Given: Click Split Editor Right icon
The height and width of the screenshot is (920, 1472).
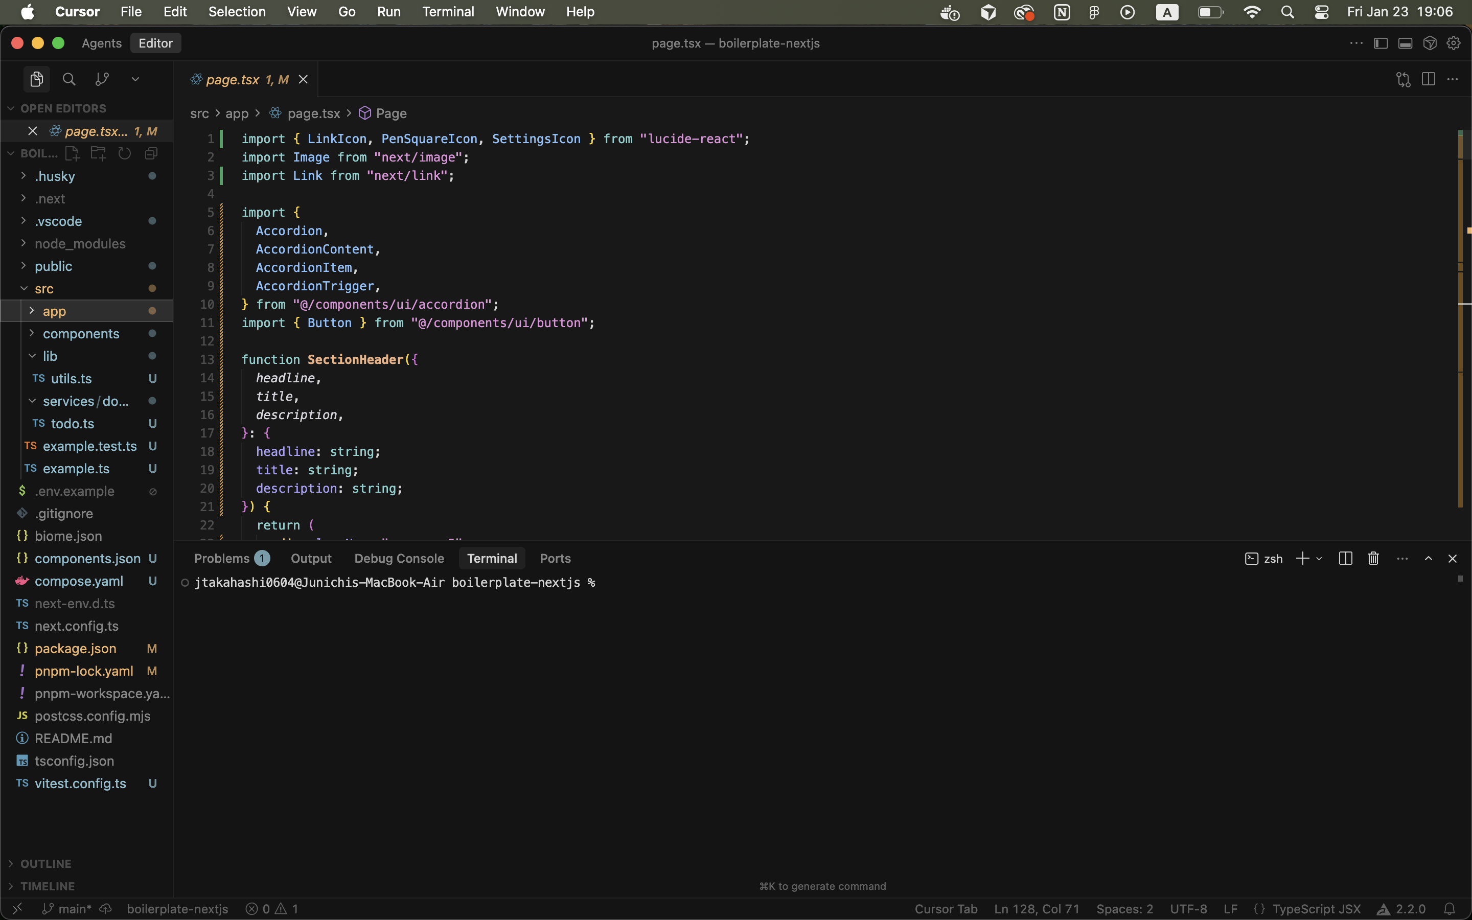Looking at the screenshot, I should click(1428, 79).
